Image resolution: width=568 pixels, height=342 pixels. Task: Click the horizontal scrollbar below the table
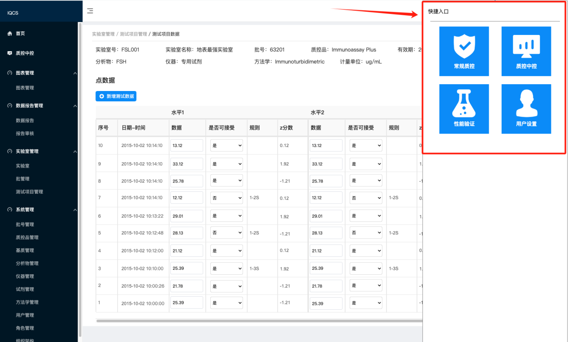pyautogui.click(x=259, y=321)
